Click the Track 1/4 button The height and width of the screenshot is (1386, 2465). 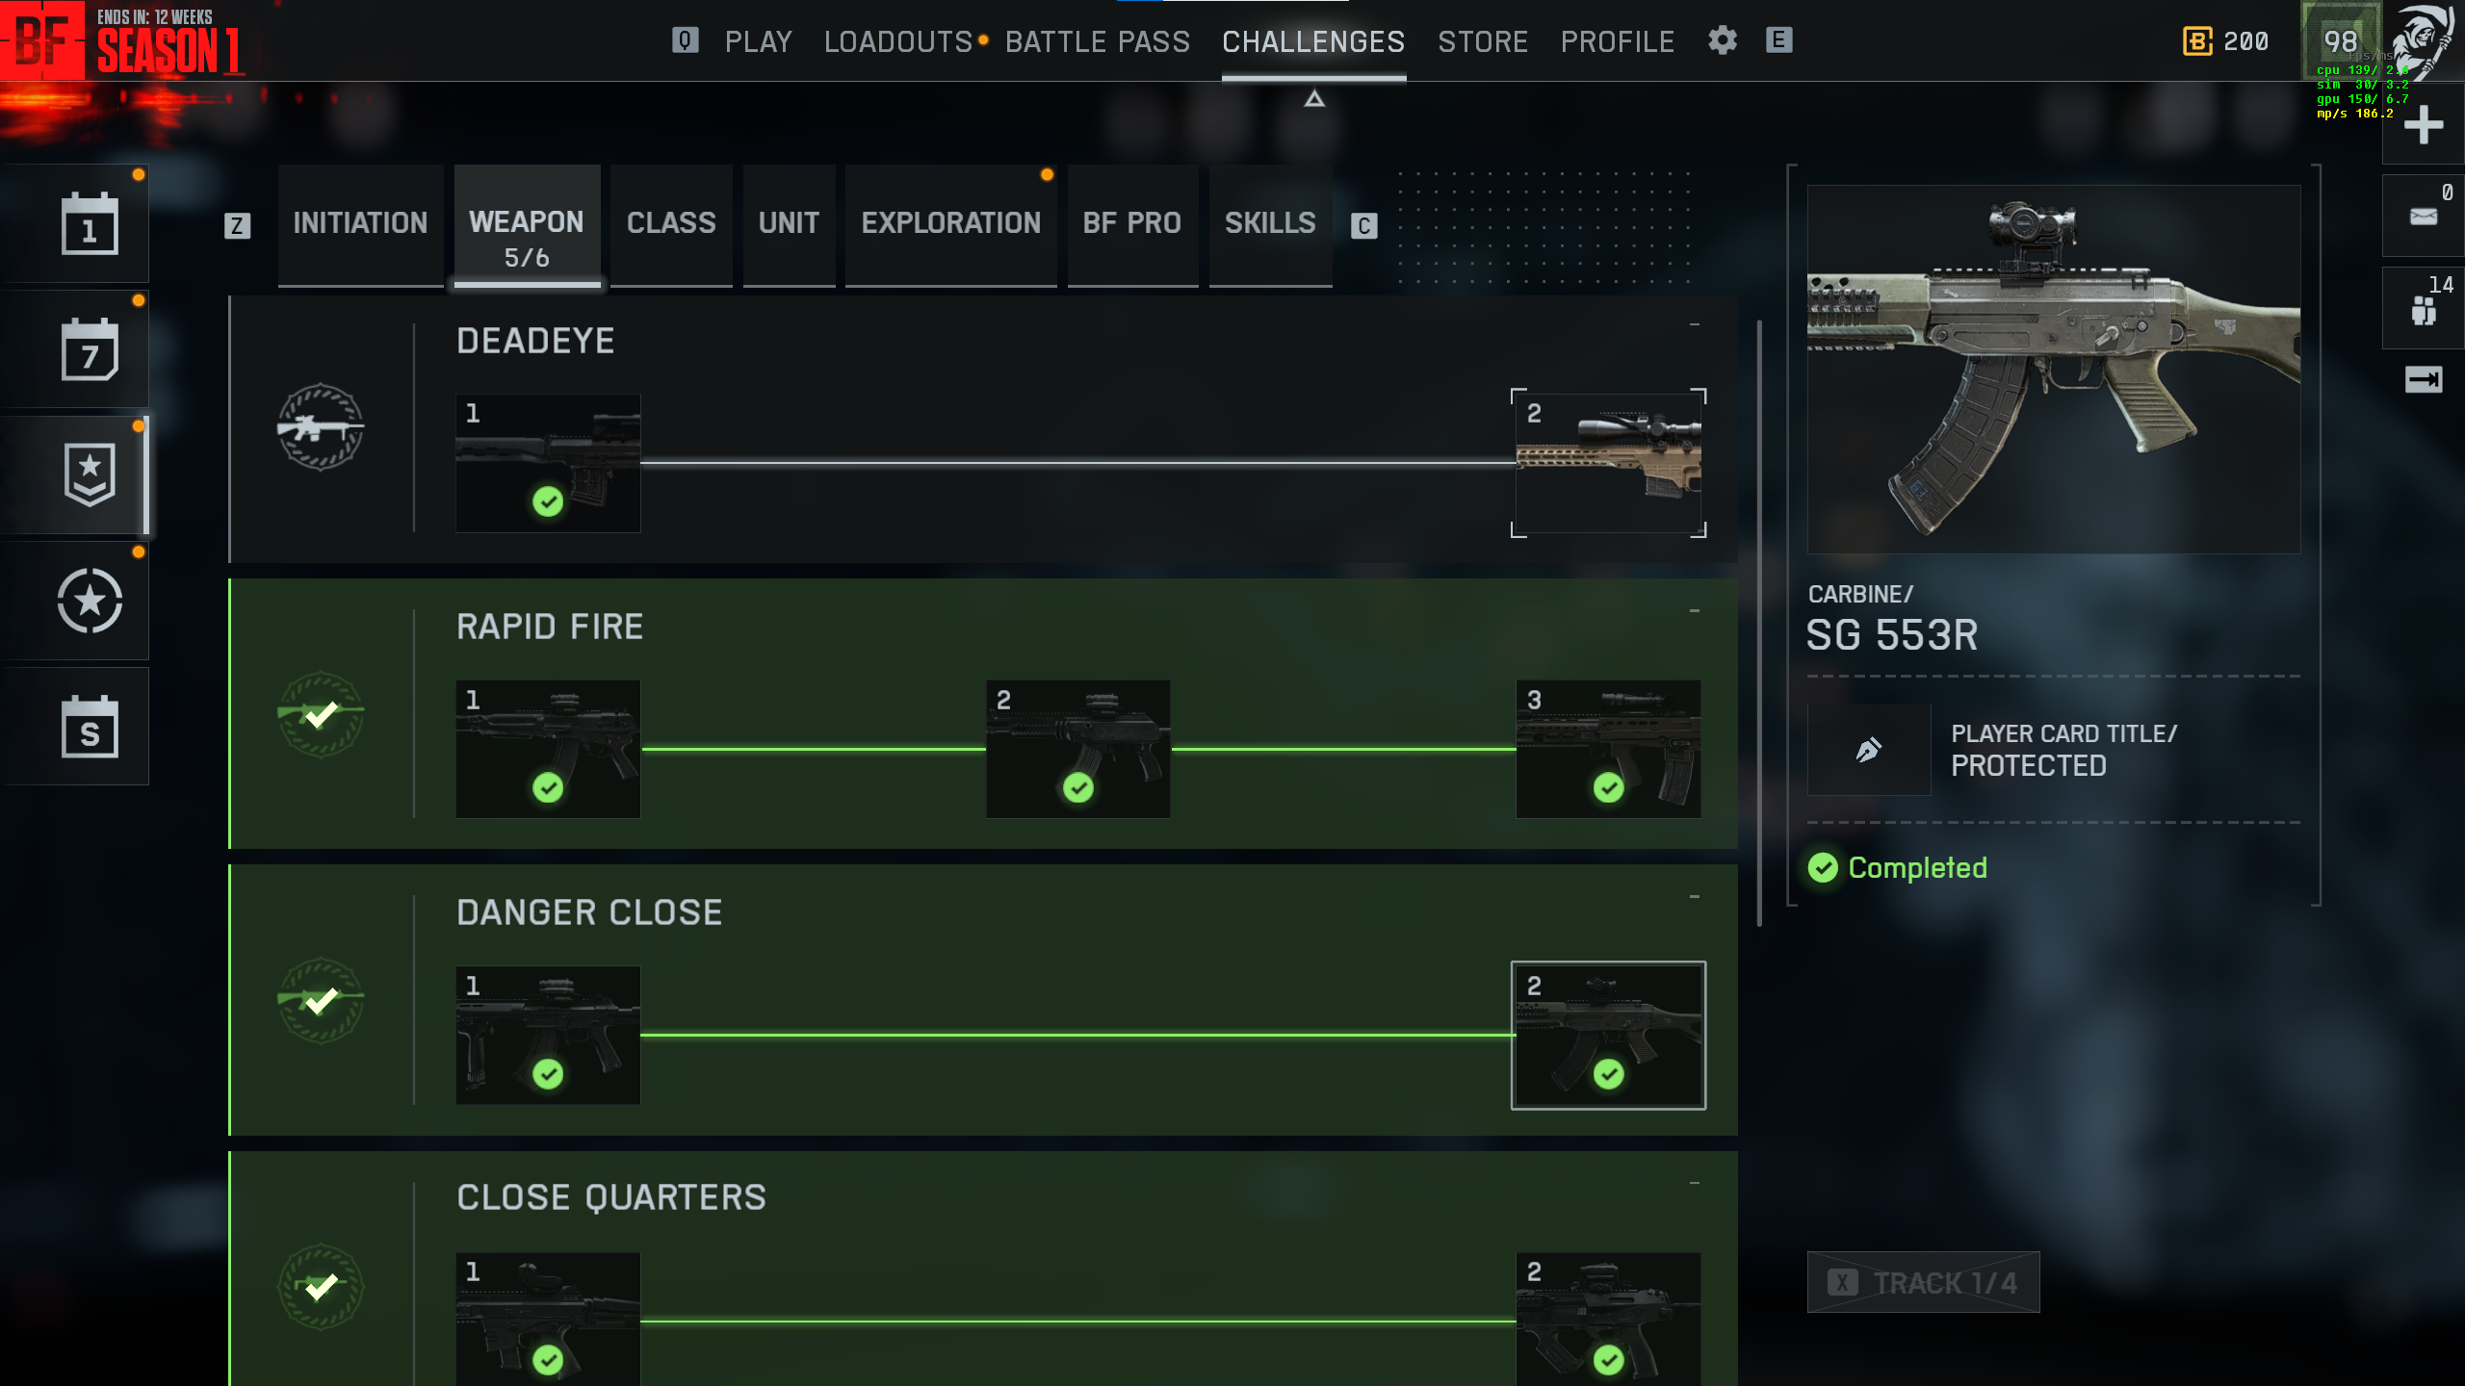click(x=1923, y=1282)
